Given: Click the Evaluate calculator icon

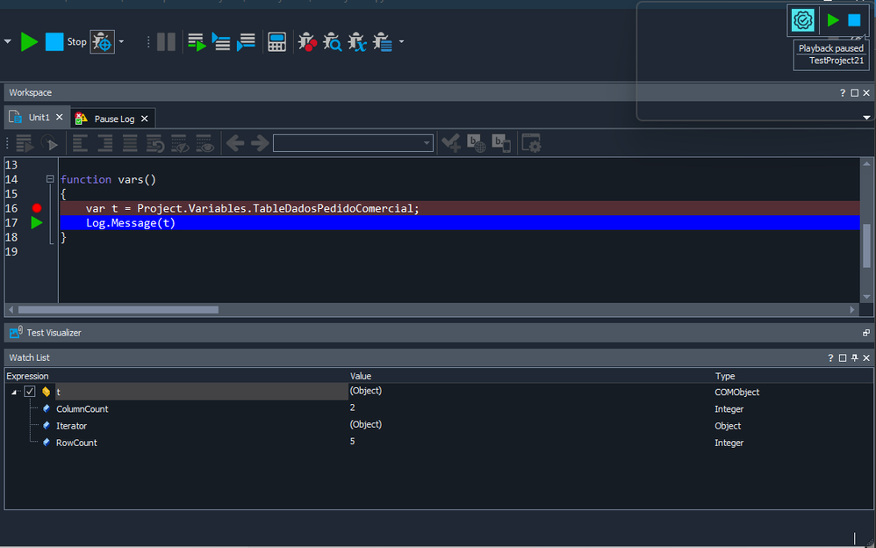Looking at the screenshot, I should pos(276,41).
